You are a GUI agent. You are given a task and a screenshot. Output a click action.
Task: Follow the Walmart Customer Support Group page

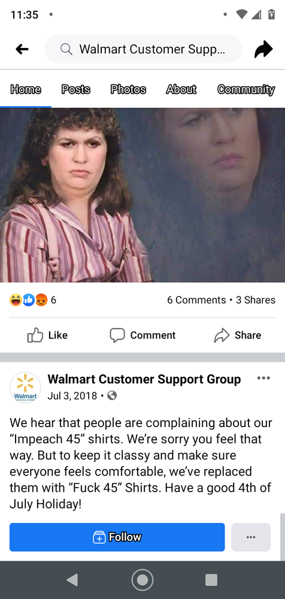[117, 537]
